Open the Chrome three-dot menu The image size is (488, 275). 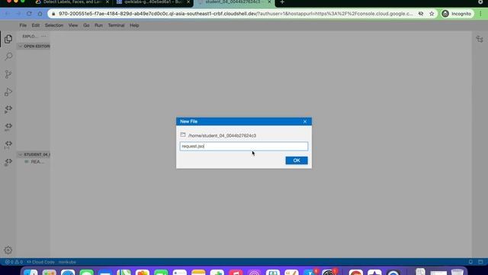(480, 14)
